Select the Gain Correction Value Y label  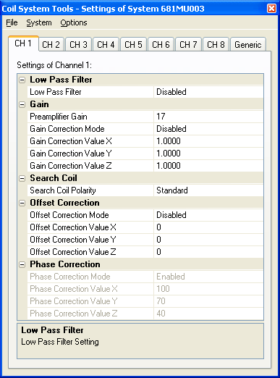(x=71, y=154)
